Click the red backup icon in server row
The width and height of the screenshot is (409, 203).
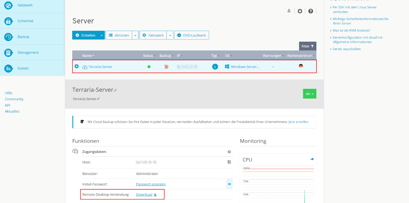(x=166, y=67)
